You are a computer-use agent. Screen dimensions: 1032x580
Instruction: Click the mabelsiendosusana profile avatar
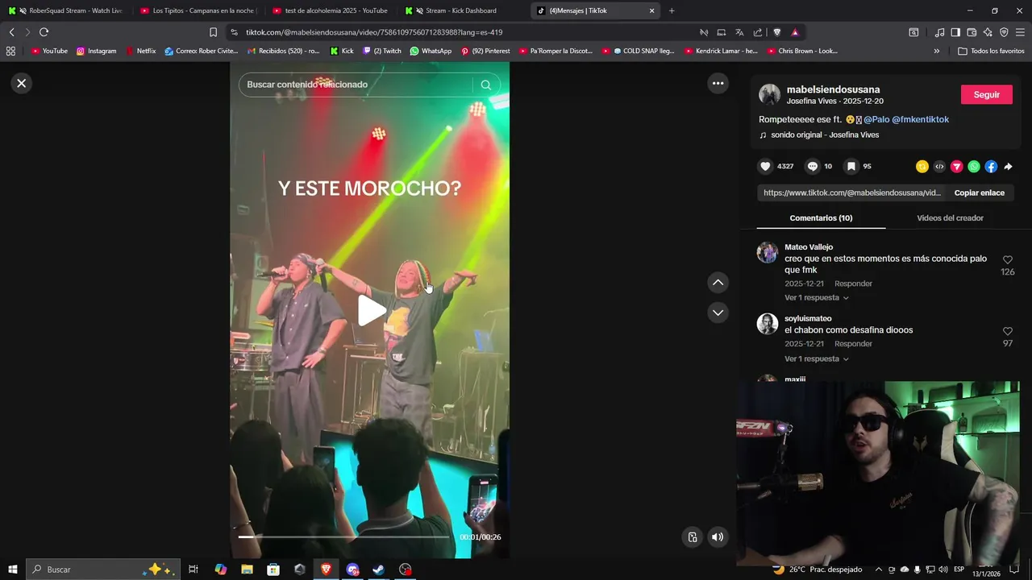tap(770, 94)
